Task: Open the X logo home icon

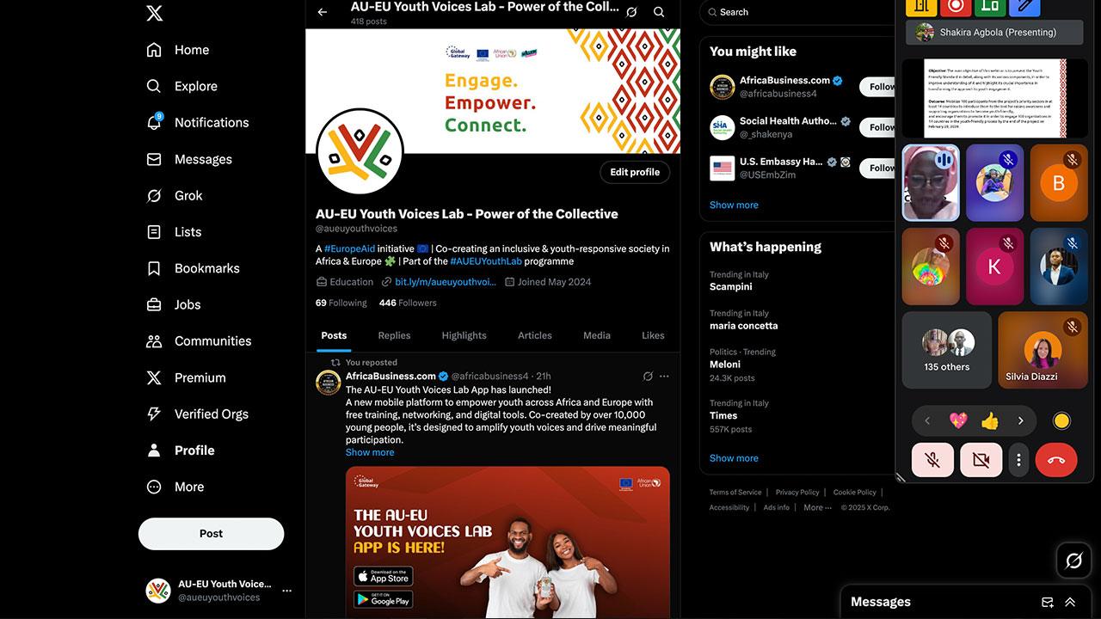Action: click(x=154, y=13)
